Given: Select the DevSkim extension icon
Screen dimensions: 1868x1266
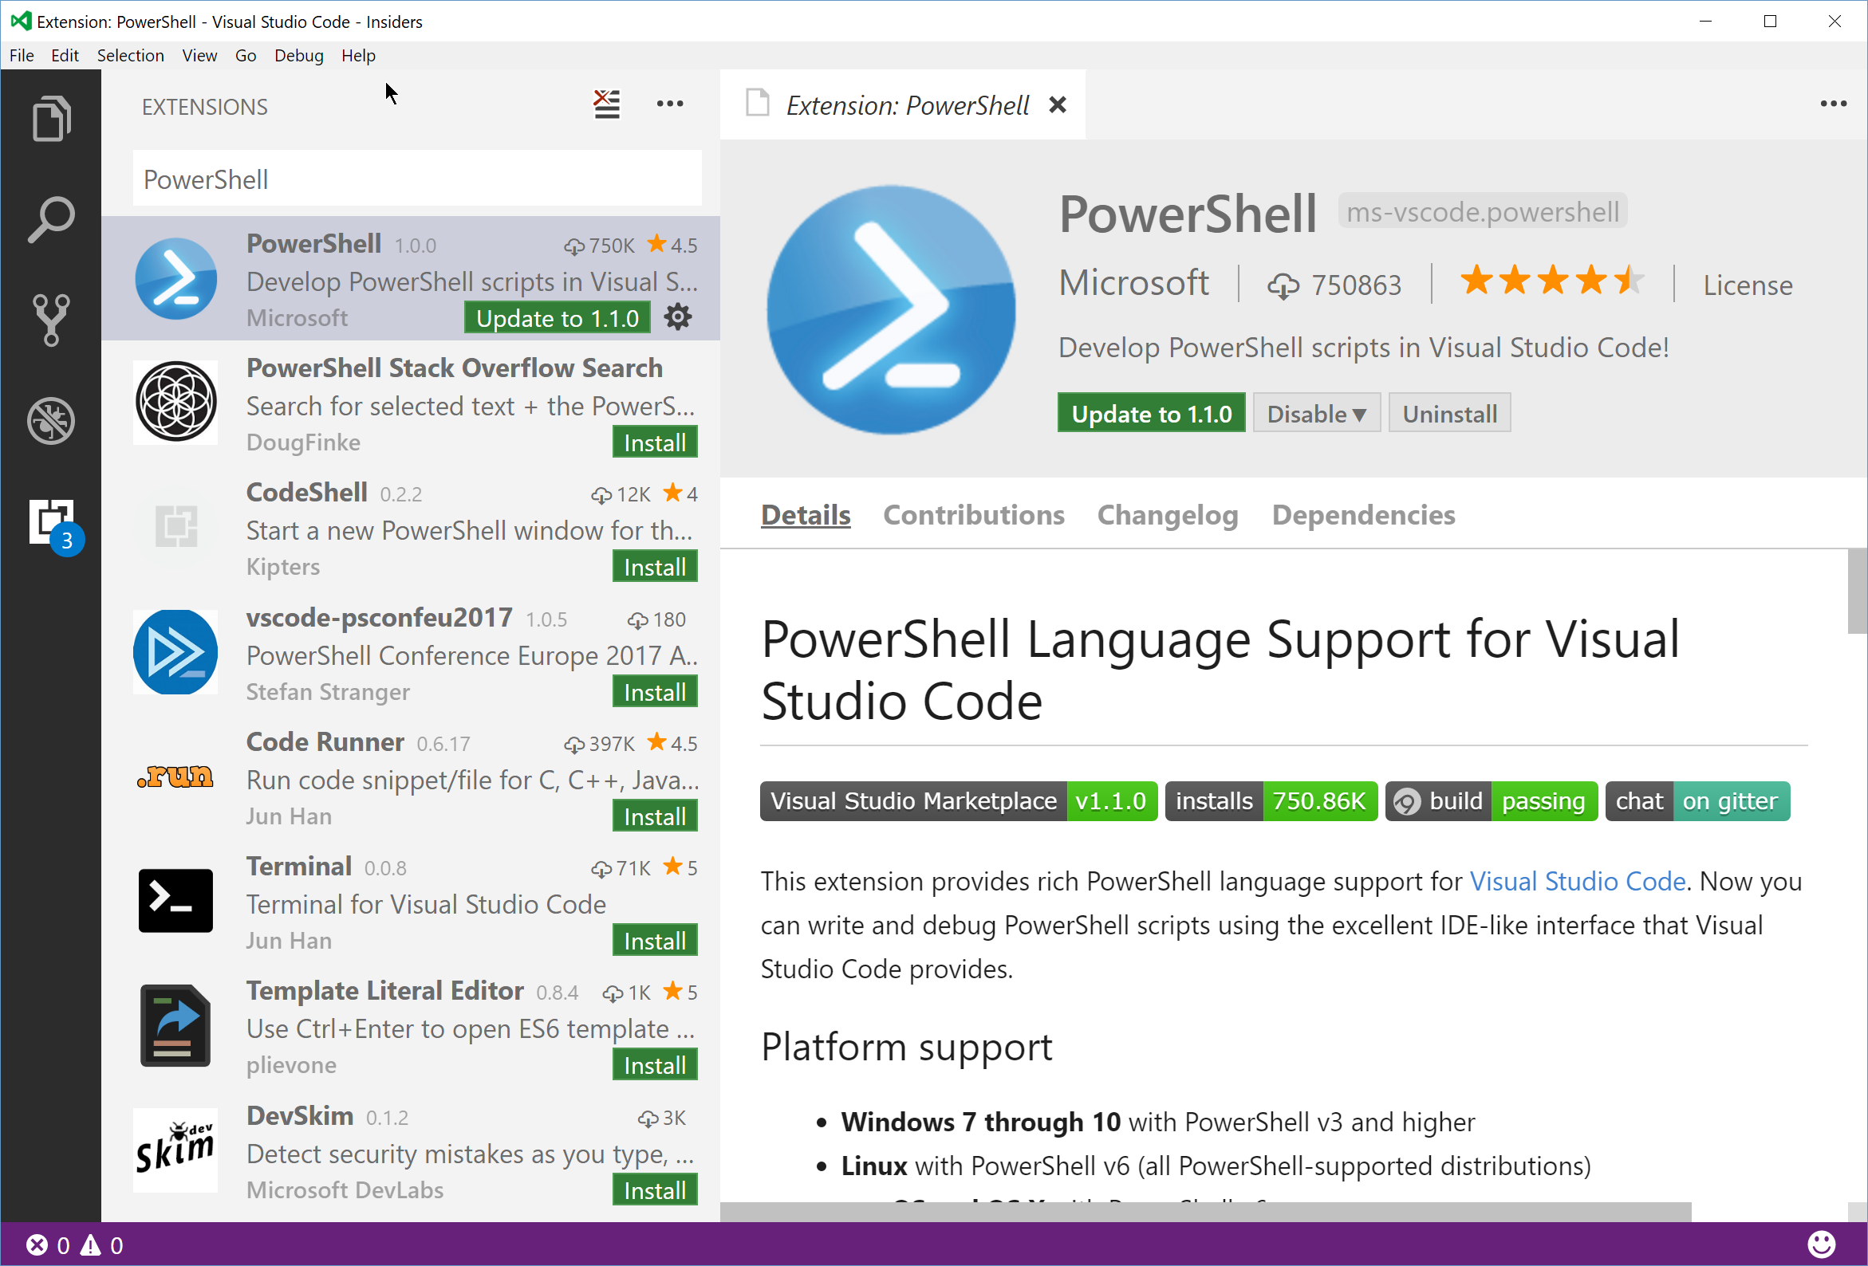Looking at the screenshot, I should 175,1150.
